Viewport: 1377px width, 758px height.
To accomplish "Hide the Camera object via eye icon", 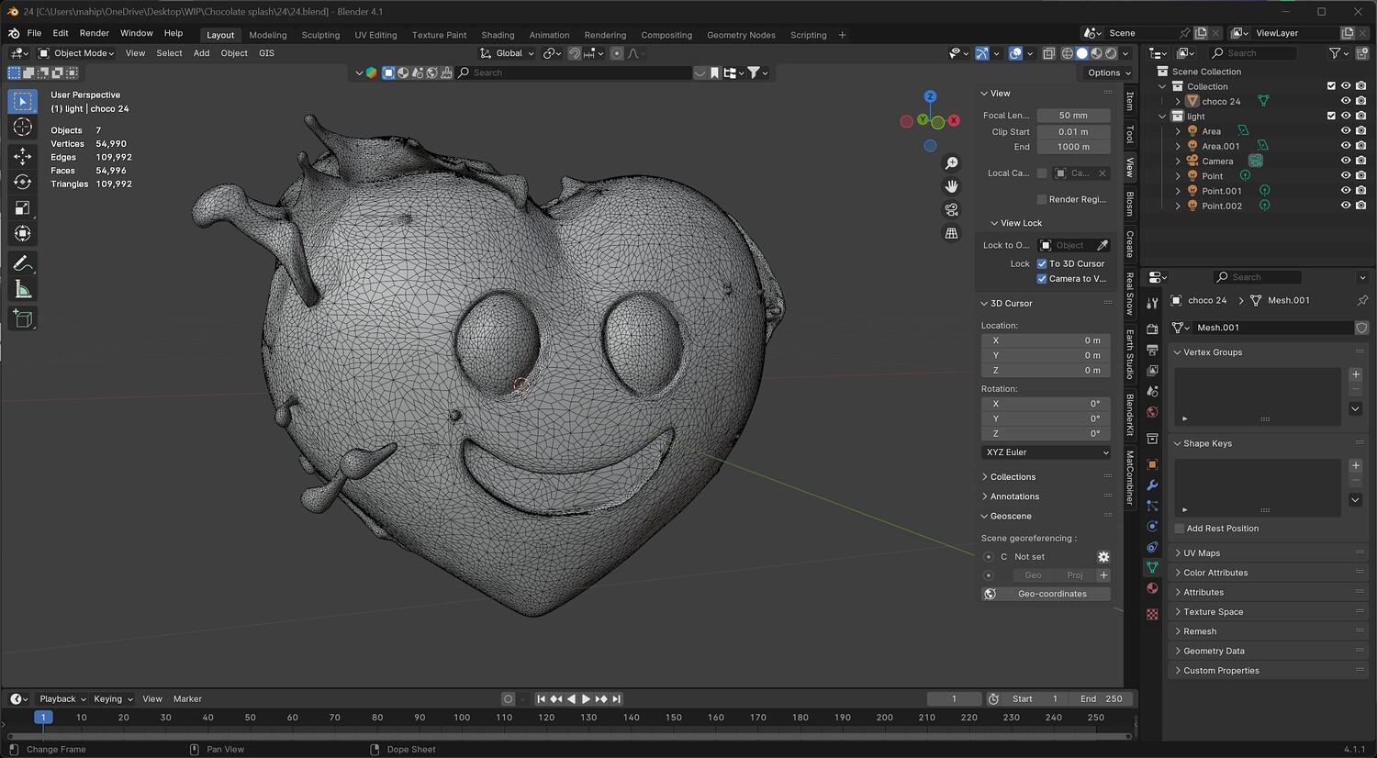I will pyautogui.click(x=1346, y=162).
